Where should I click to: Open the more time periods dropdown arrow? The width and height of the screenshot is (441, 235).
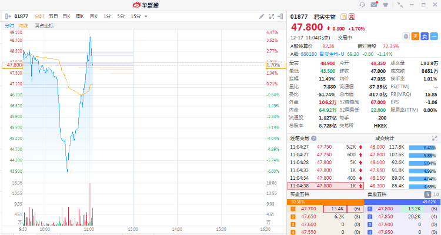point(146,16)
